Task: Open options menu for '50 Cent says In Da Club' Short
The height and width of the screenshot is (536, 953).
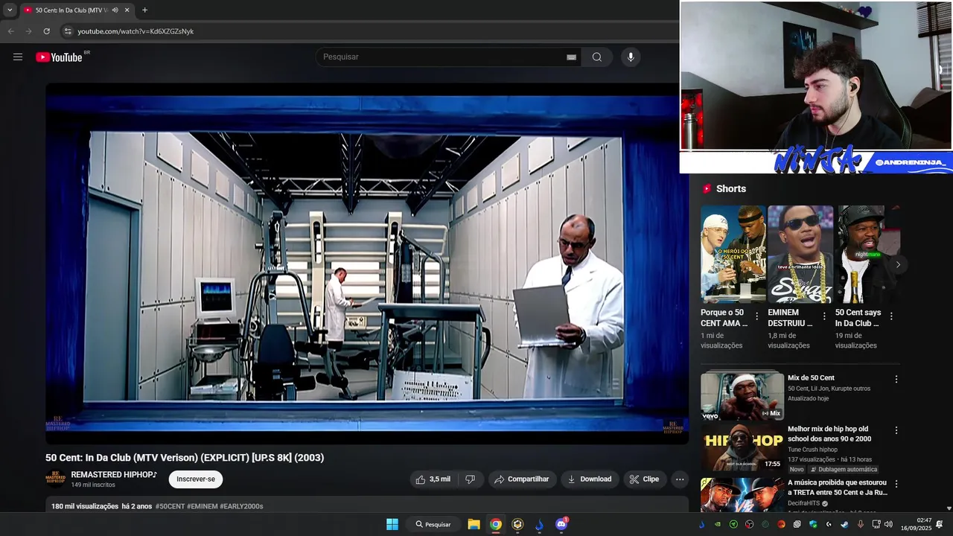Action: (x=891, y=316)
